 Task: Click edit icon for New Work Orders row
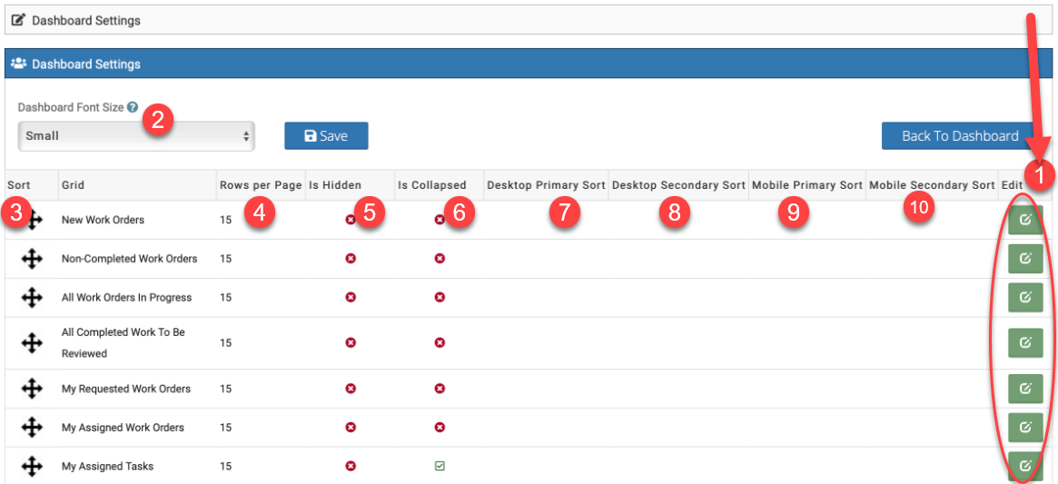pos(1025,220)
